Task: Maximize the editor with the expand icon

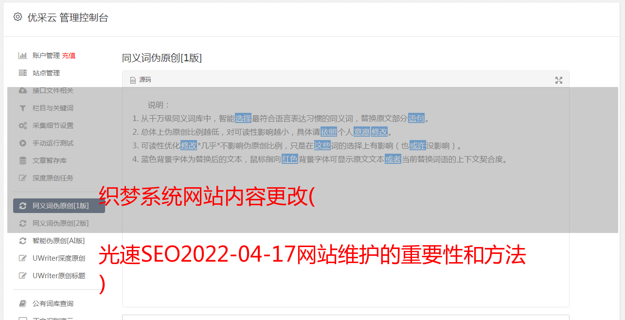Action: (559, 80)
